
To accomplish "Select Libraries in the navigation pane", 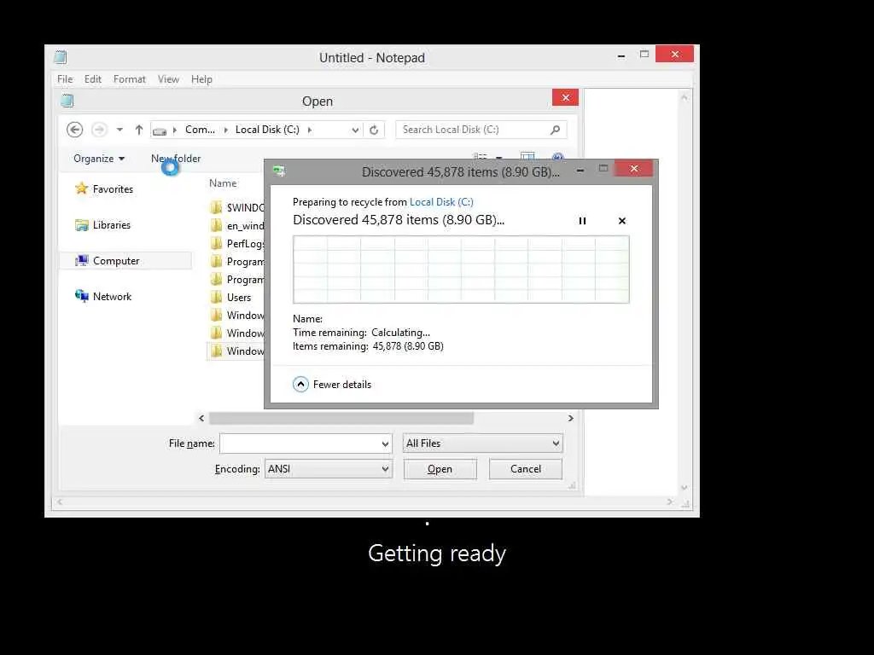I will [112, 225].
